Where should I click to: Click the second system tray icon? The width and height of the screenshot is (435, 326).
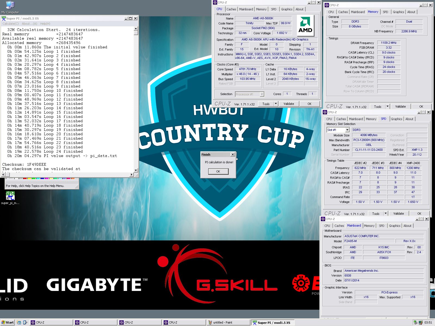(420, 322)
